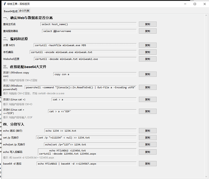Screen dimensions: 209x179
Task: Copy the echo 1234 >> 1234.txt command
Action: tap(147, 131)
